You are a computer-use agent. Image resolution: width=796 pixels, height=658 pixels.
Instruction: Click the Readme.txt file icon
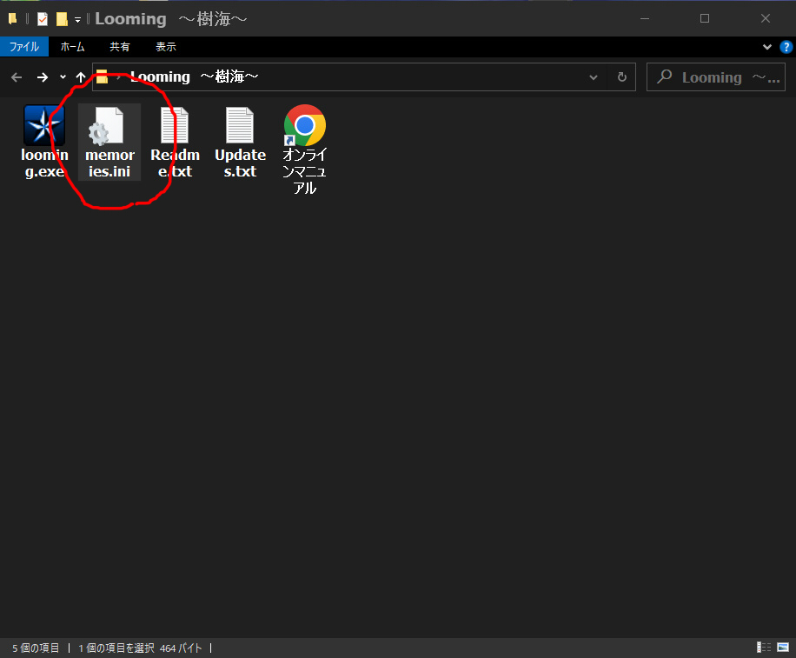(175, 127)
